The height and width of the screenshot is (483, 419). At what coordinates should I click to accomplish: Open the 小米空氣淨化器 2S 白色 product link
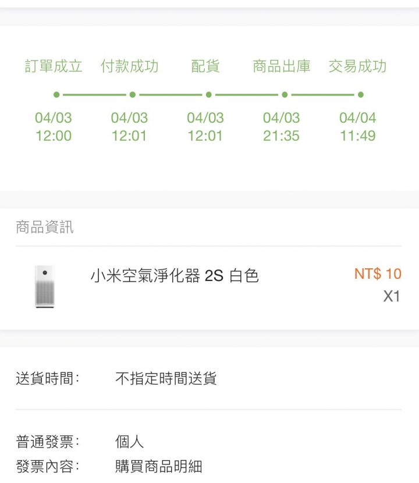tap(175, 275)
